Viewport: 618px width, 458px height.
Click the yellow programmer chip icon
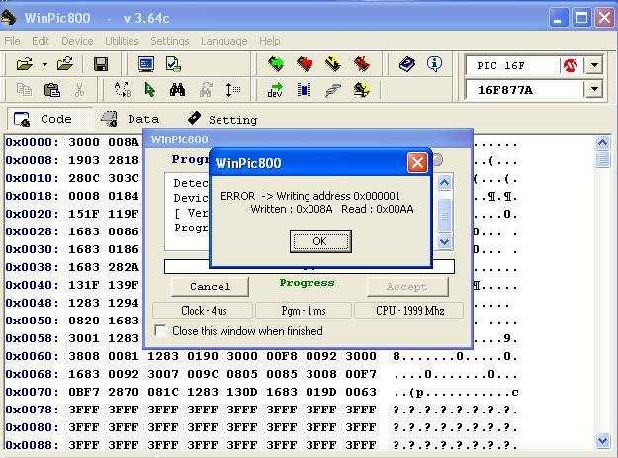[x=362, y=90]
